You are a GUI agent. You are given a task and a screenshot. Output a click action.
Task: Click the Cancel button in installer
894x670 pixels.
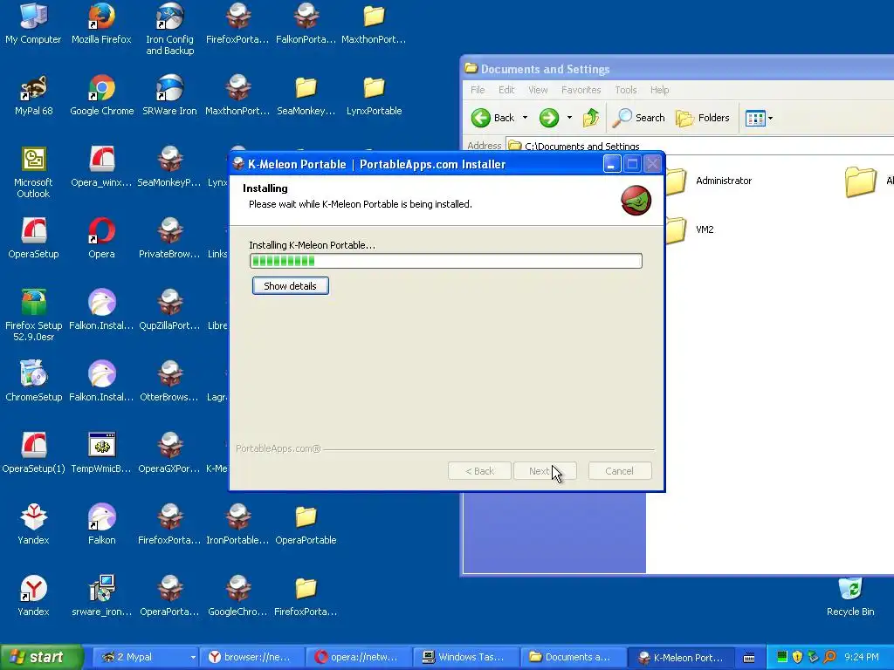[620, 471]
